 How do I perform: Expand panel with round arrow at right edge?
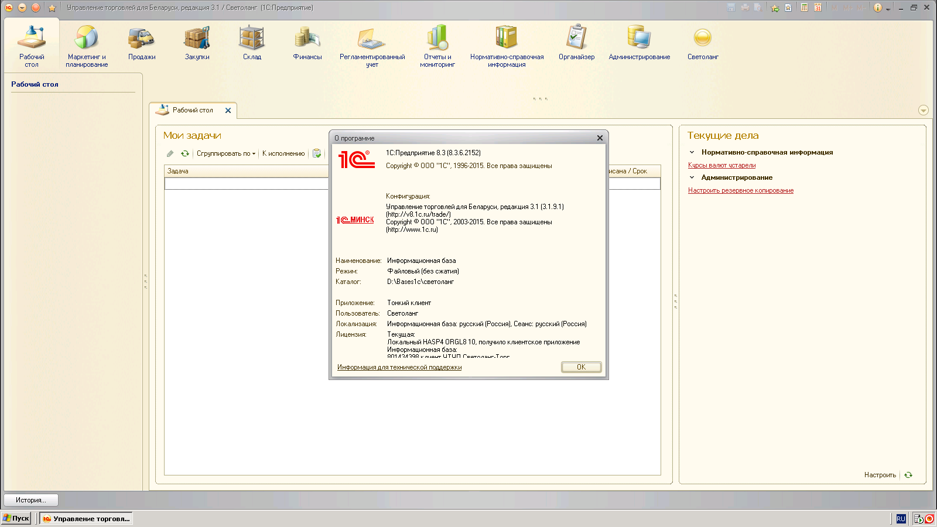[924, 111]
